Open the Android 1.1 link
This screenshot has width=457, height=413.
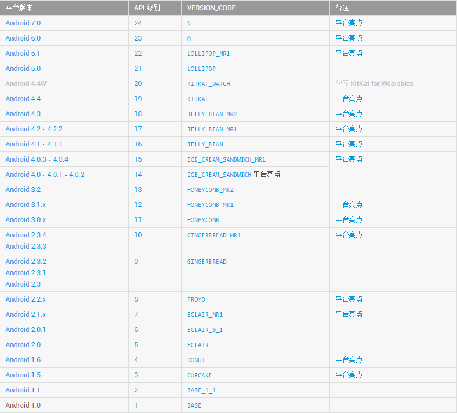point(23,390)
